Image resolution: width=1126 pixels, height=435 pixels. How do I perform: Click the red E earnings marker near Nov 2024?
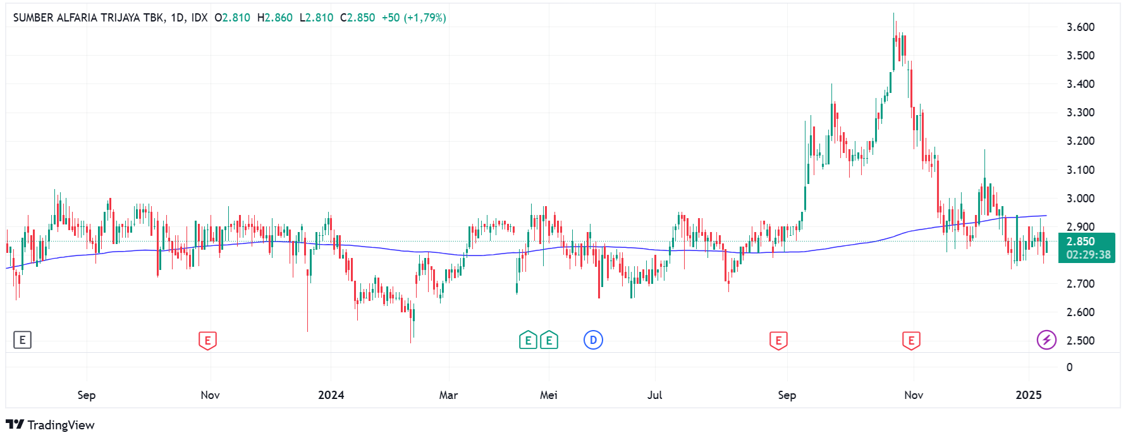(911, 340)
